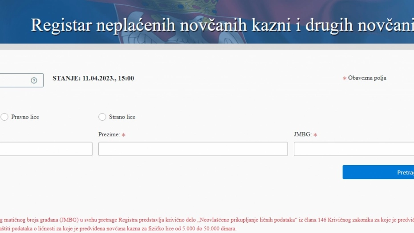Image resolution: width=414 pixels, height=233 pixels.
Task: Click the JMBG field label
Action: tap(302, 134)
